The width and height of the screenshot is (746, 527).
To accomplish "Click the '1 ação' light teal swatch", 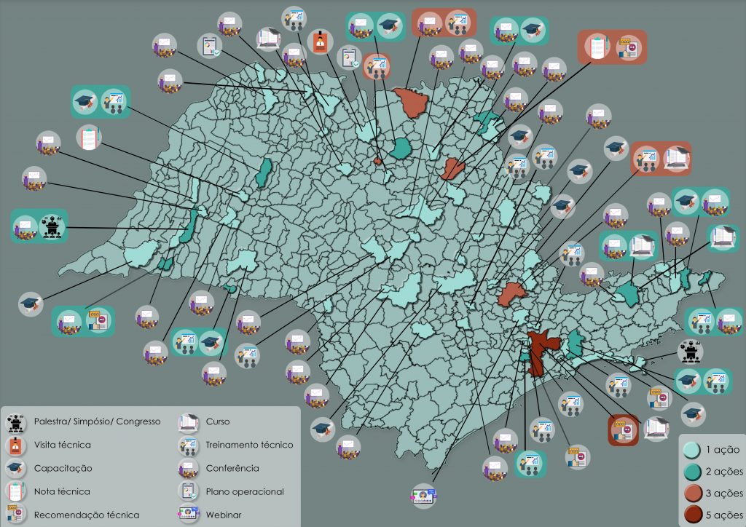I will (691, 450).
